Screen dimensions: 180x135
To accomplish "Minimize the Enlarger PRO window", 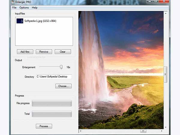I will (x=150, y=1).
